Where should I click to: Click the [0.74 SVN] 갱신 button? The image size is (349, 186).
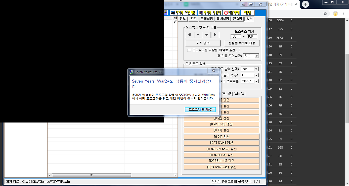[x=222, y=143]
